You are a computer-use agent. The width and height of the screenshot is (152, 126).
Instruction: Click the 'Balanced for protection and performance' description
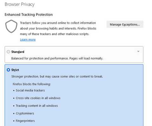57,58
